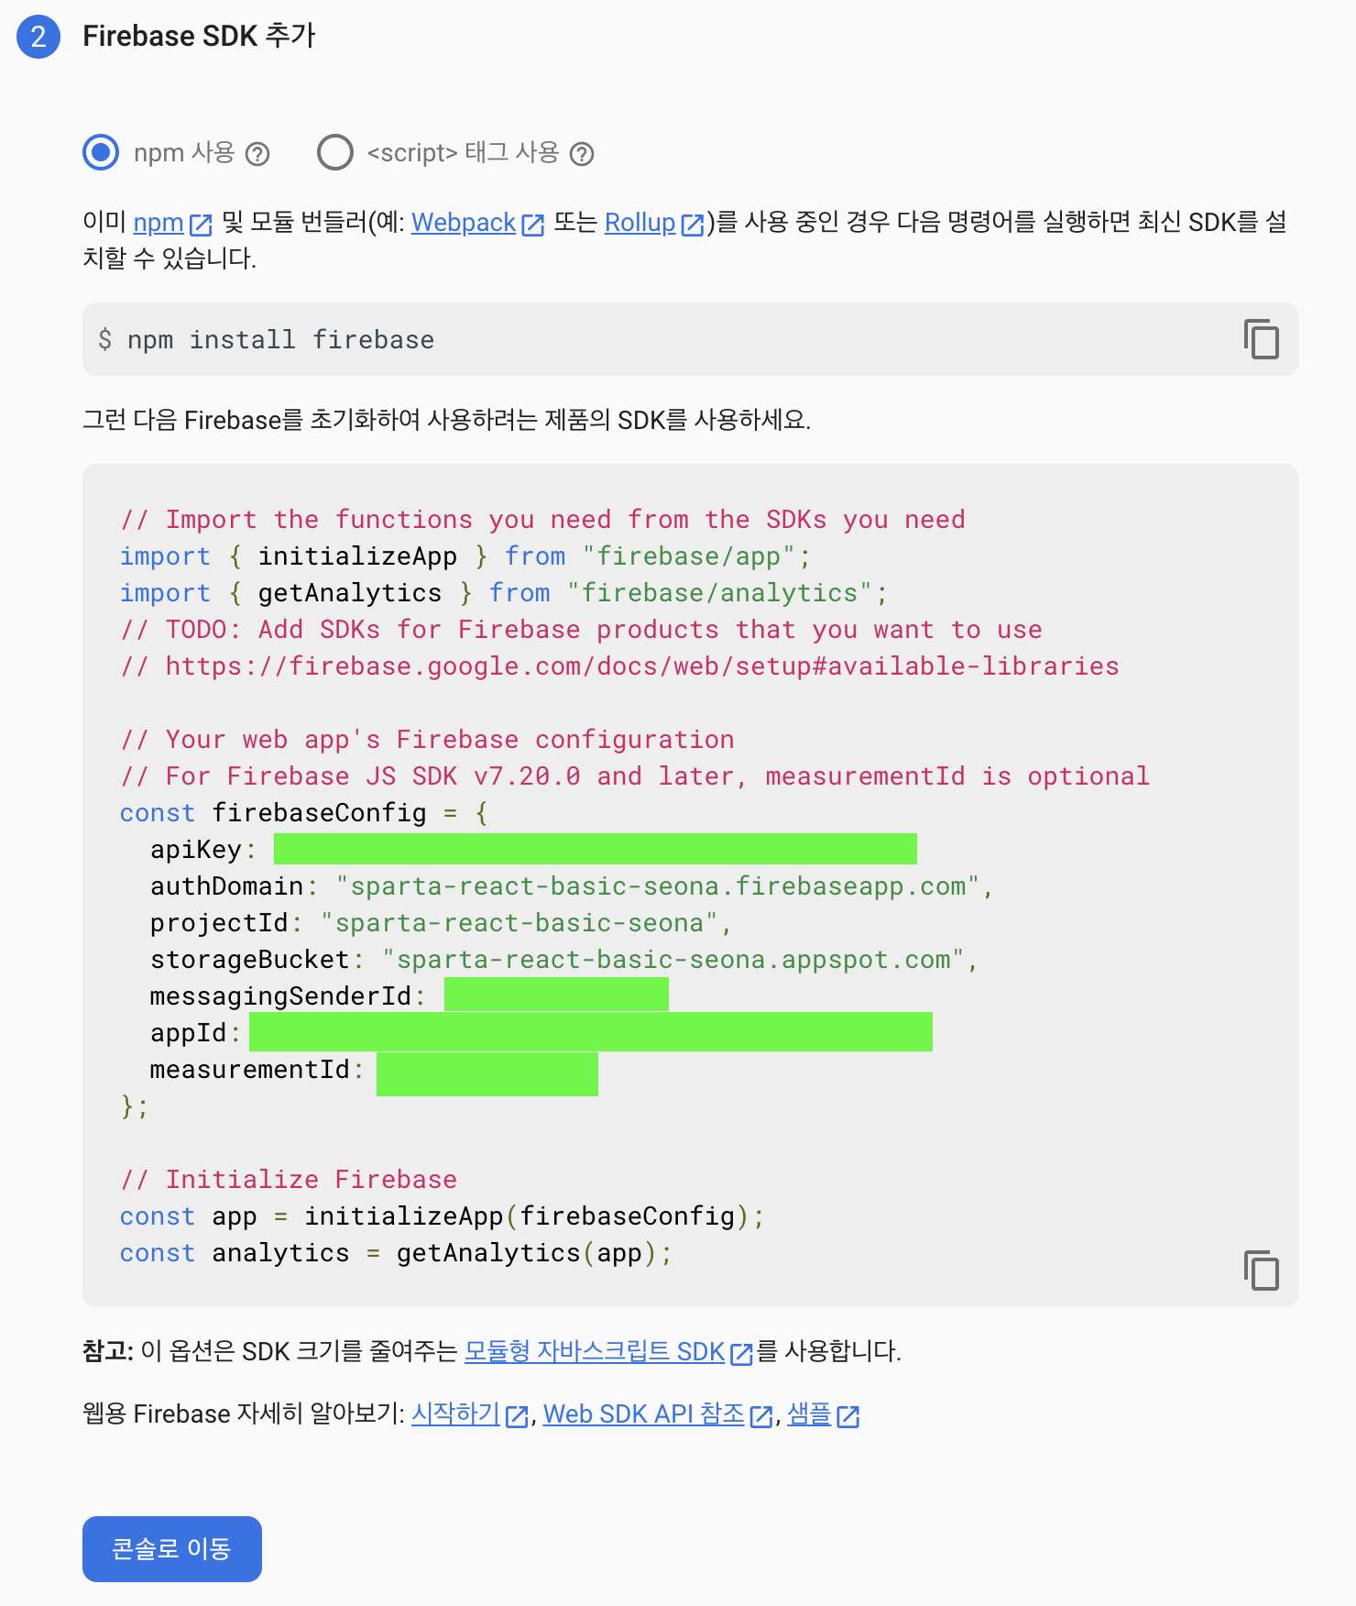Click the storageBucket value in config

(x=673, y=960)
